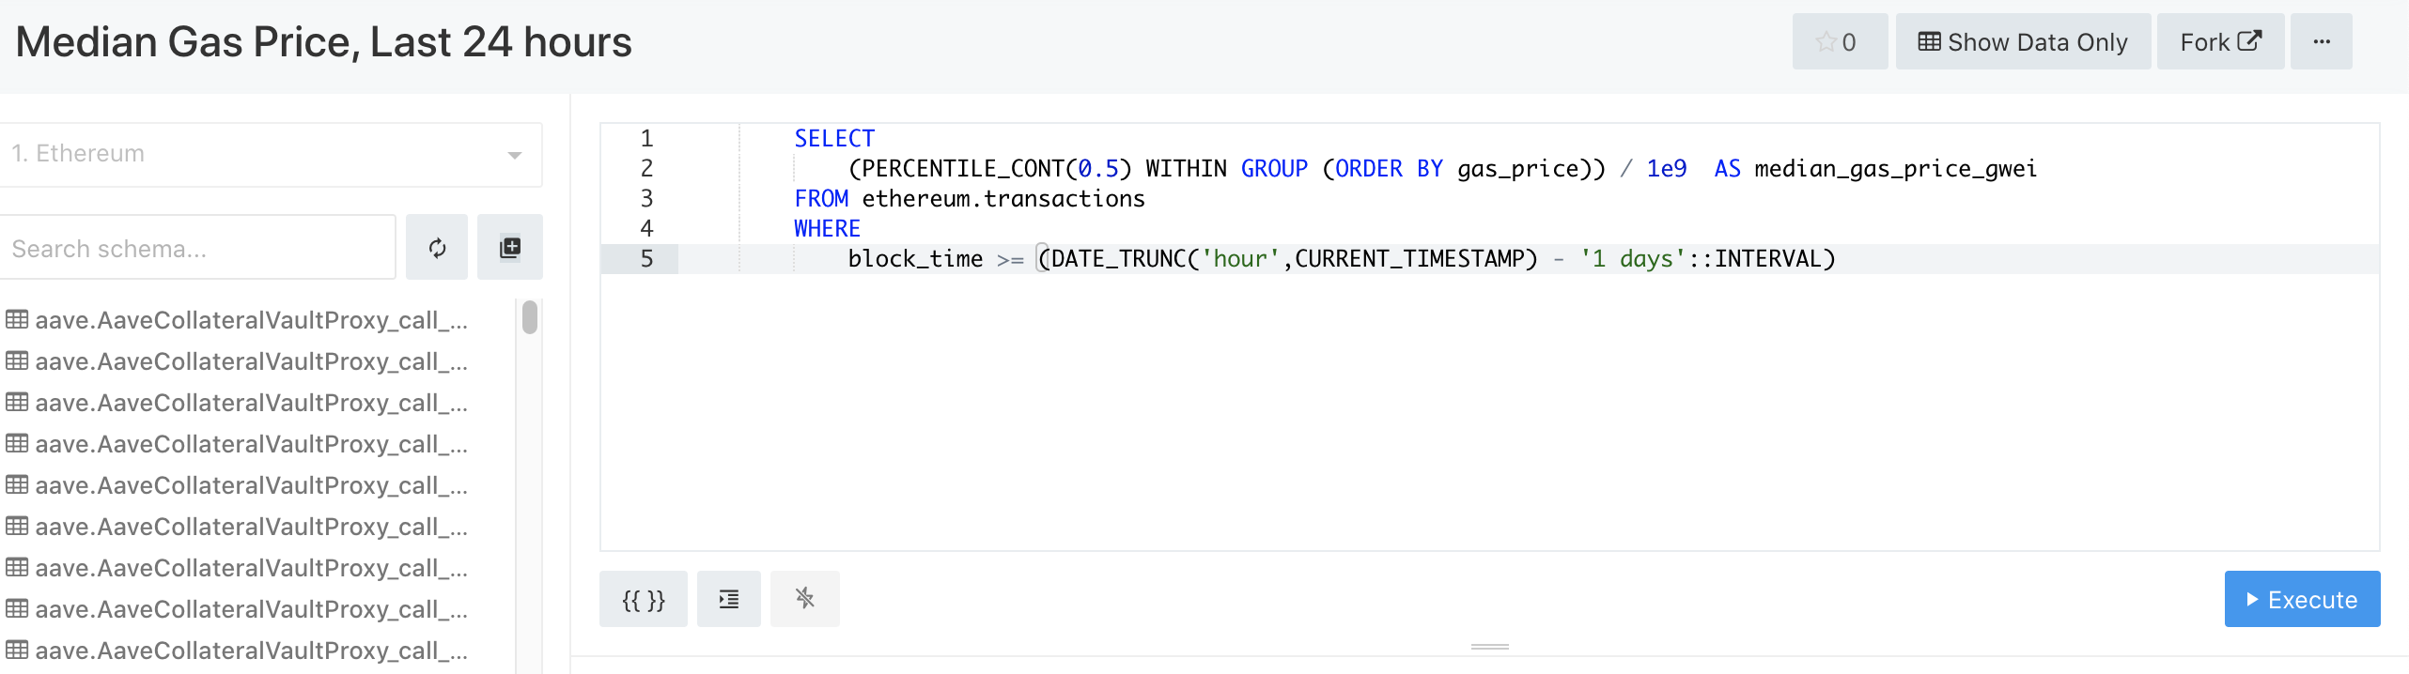Click the Median Gas Price query title
The height and width of the screenshot is (674, 2409).
[324, 42]
